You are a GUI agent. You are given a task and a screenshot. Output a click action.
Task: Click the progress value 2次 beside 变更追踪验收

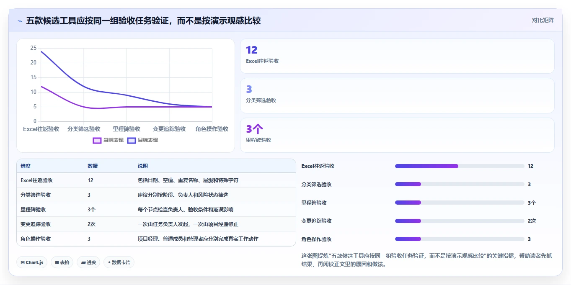pos(532,221)
